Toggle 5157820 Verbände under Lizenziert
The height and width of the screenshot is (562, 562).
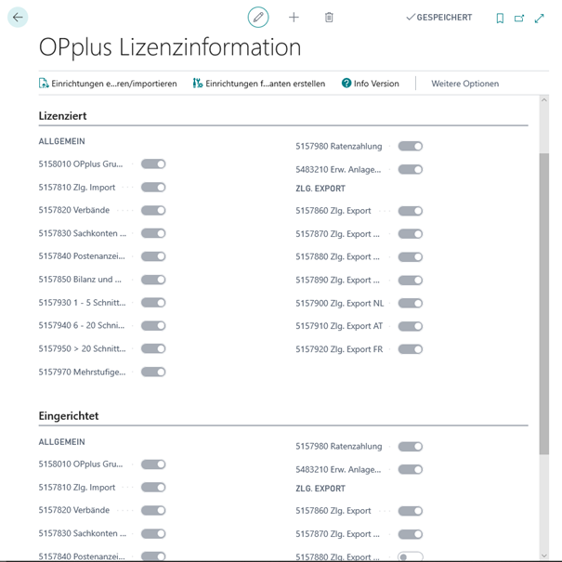click(x=153, y=210)
